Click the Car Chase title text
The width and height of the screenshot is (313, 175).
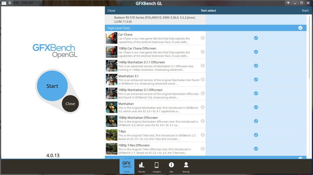(x=125, y=35)
